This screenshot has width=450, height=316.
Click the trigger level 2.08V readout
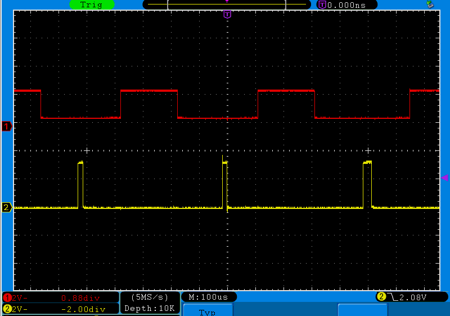coord(413,297)
